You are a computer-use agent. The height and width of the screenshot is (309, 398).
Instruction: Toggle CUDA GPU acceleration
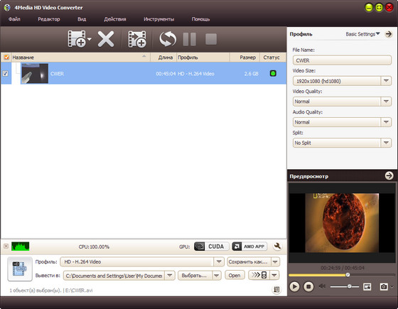[211, 246]
